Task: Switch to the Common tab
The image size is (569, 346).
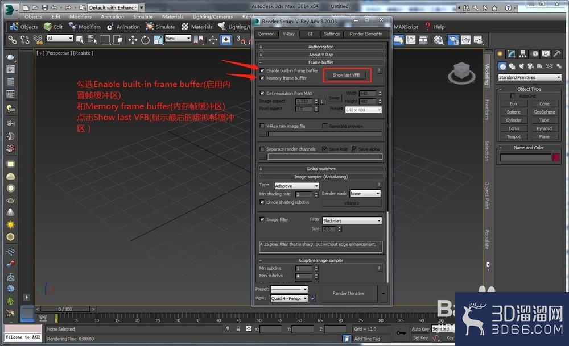Action: (x=266, y=34)
